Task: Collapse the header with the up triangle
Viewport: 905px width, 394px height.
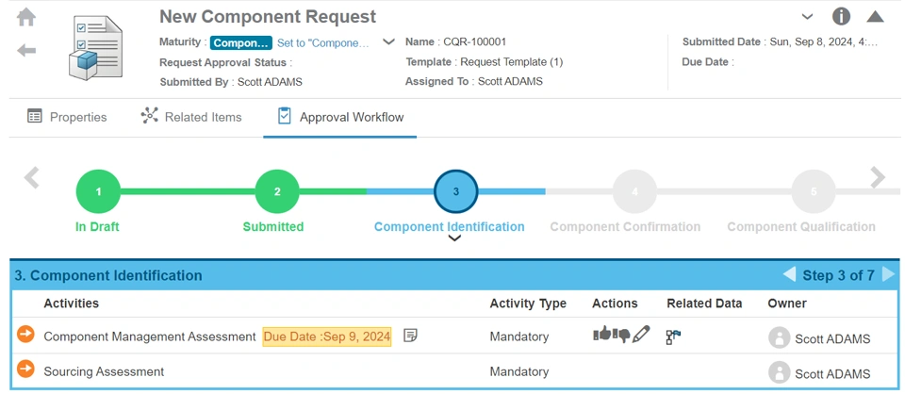Action: tap(875, 17)
